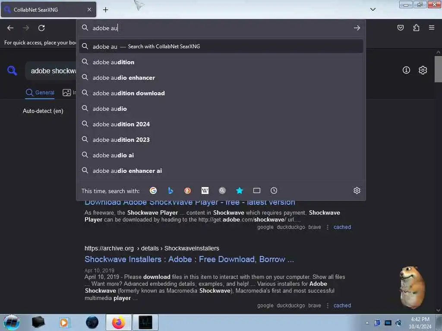
Task: Search this time with Google icon
Action: click(x=153, y=190)
